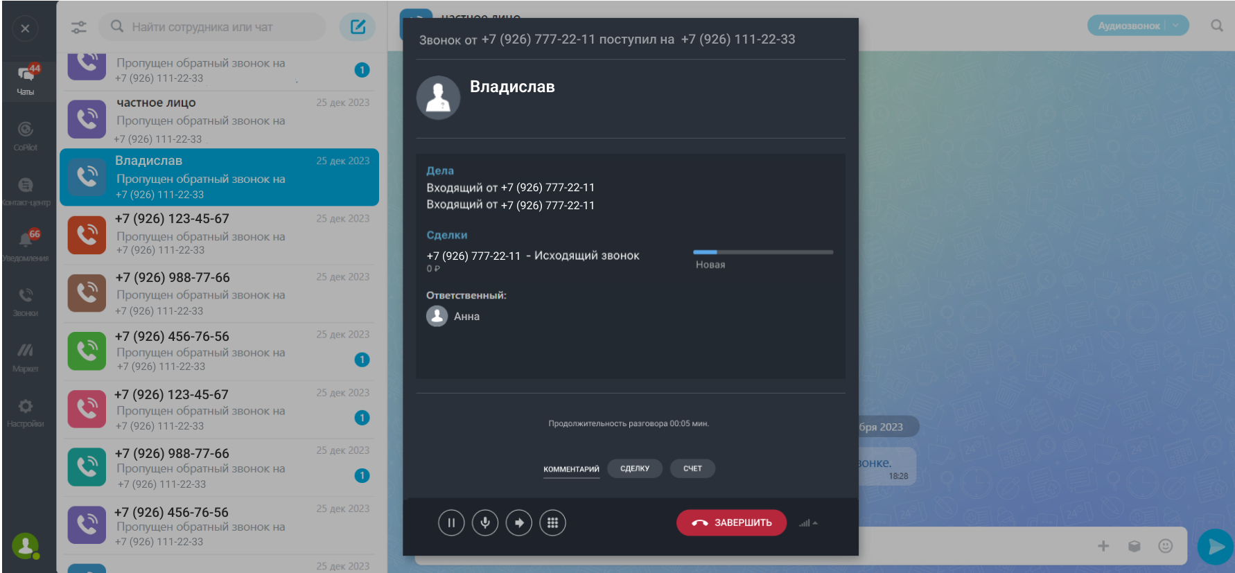Open Настройки settings in sidebar
The width and height of the screenshot is (1235, 573).
pos(26,412)
